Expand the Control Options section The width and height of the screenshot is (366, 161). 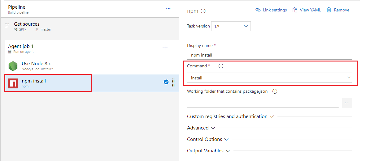pos(207,139)
